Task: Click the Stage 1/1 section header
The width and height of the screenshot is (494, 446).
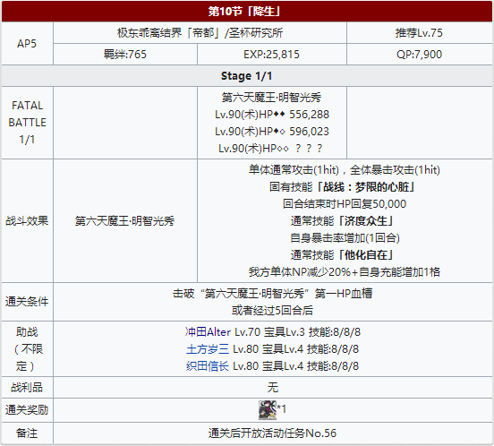Action: (247, 76)
